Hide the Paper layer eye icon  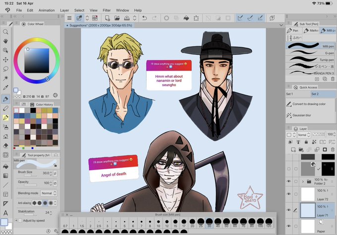[x=288, y=226]
